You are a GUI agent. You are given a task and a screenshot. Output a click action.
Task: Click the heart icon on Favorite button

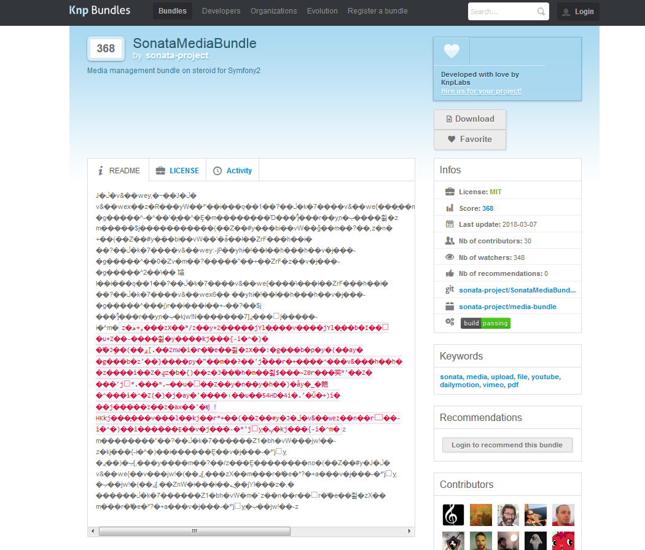point(451,139)
